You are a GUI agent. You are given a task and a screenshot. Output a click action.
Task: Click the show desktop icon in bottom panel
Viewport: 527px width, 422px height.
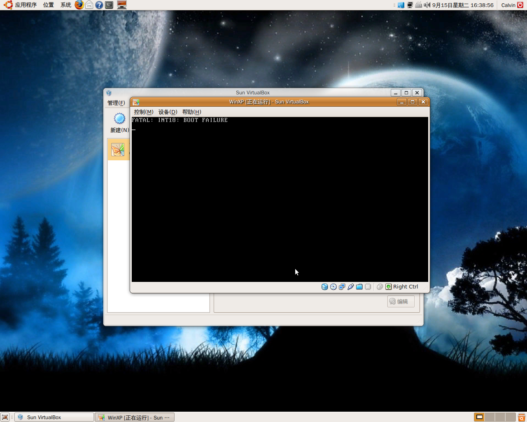click(5, 417)
